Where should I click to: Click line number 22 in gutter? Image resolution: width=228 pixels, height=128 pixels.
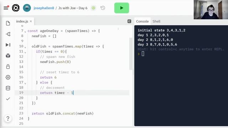pyautogui.click(x=21, y=108)
